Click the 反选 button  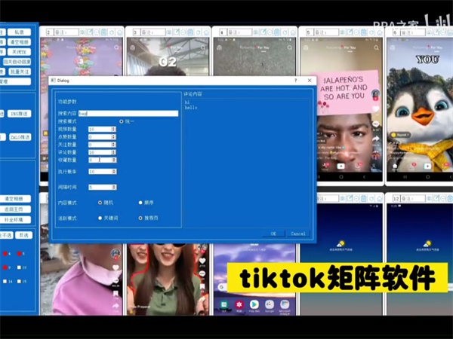click(23, 235)
